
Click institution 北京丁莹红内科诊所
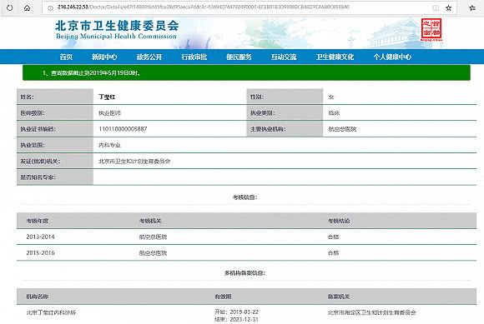click(51, 312)
